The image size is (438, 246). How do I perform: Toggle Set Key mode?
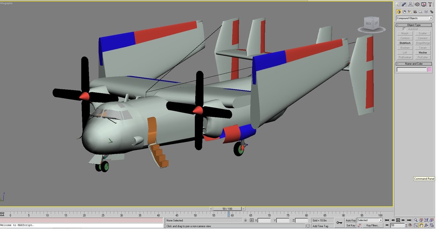350,225
